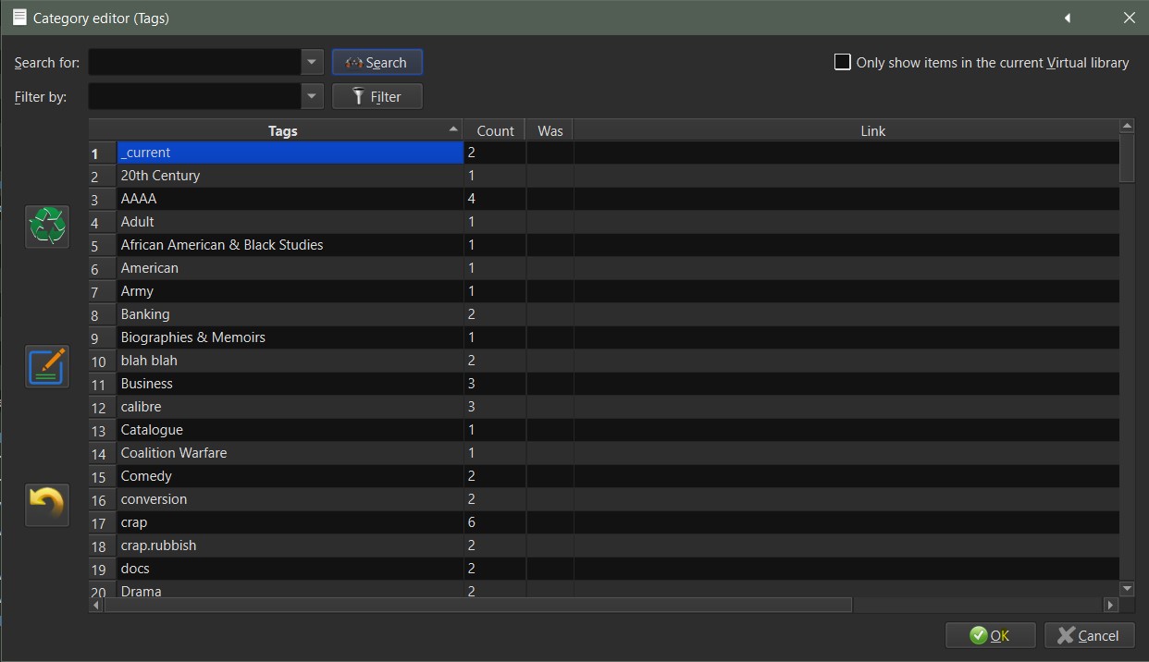Sort by the Count column header
This screenshot has height=662, width=1149.
click(x=495, y=130)
